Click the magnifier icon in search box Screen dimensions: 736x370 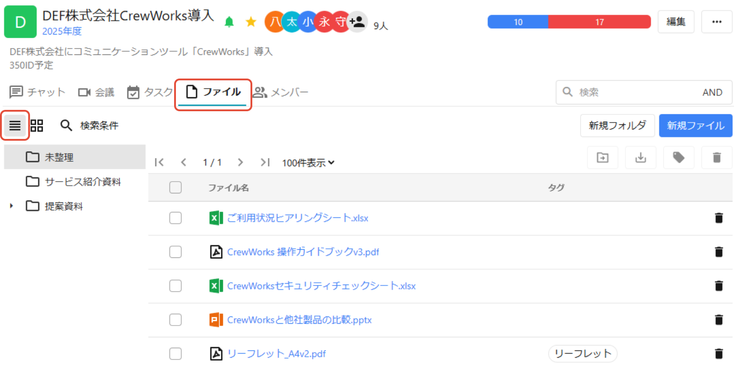(x=567, y=92)
